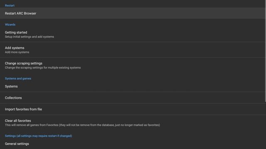266x149 pixels.
Task: Click the Systems and games header
Action: [18, 79]
